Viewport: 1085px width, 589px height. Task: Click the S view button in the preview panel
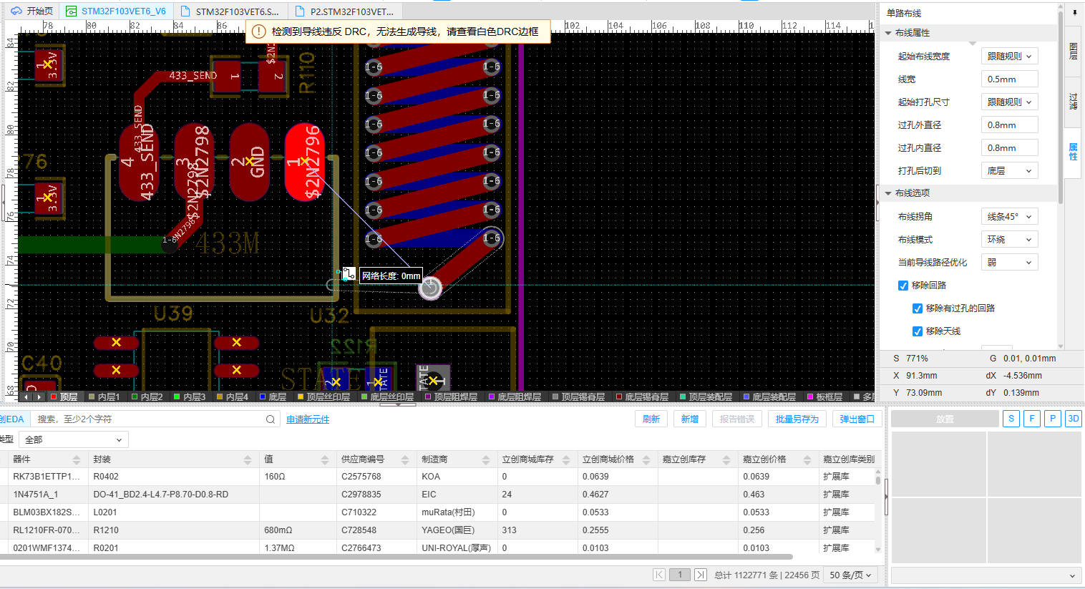click(1011, 419)
